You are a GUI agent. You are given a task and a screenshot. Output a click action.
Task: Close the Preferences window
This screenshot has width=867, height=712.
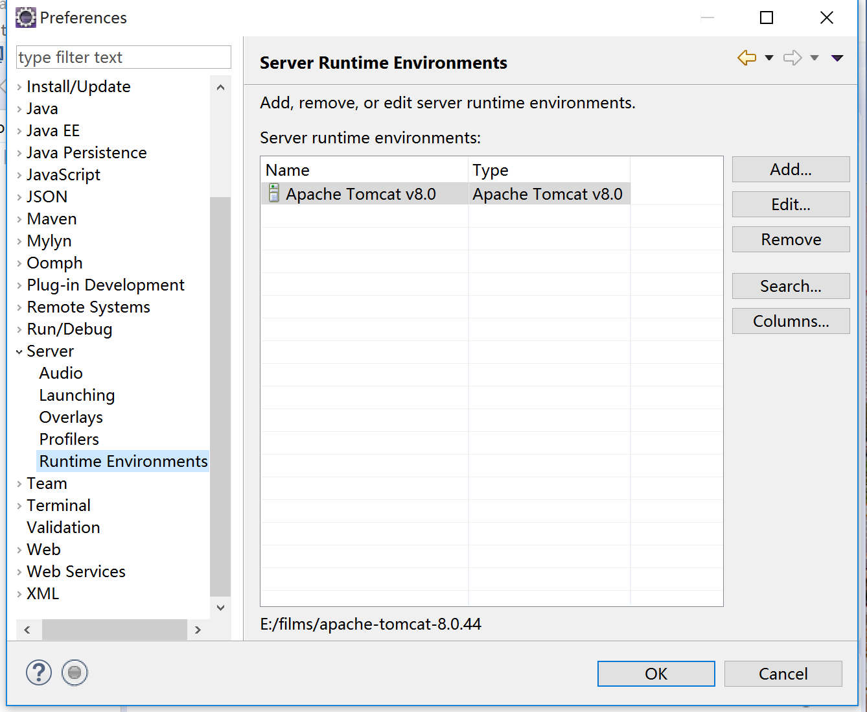point(827,18)
